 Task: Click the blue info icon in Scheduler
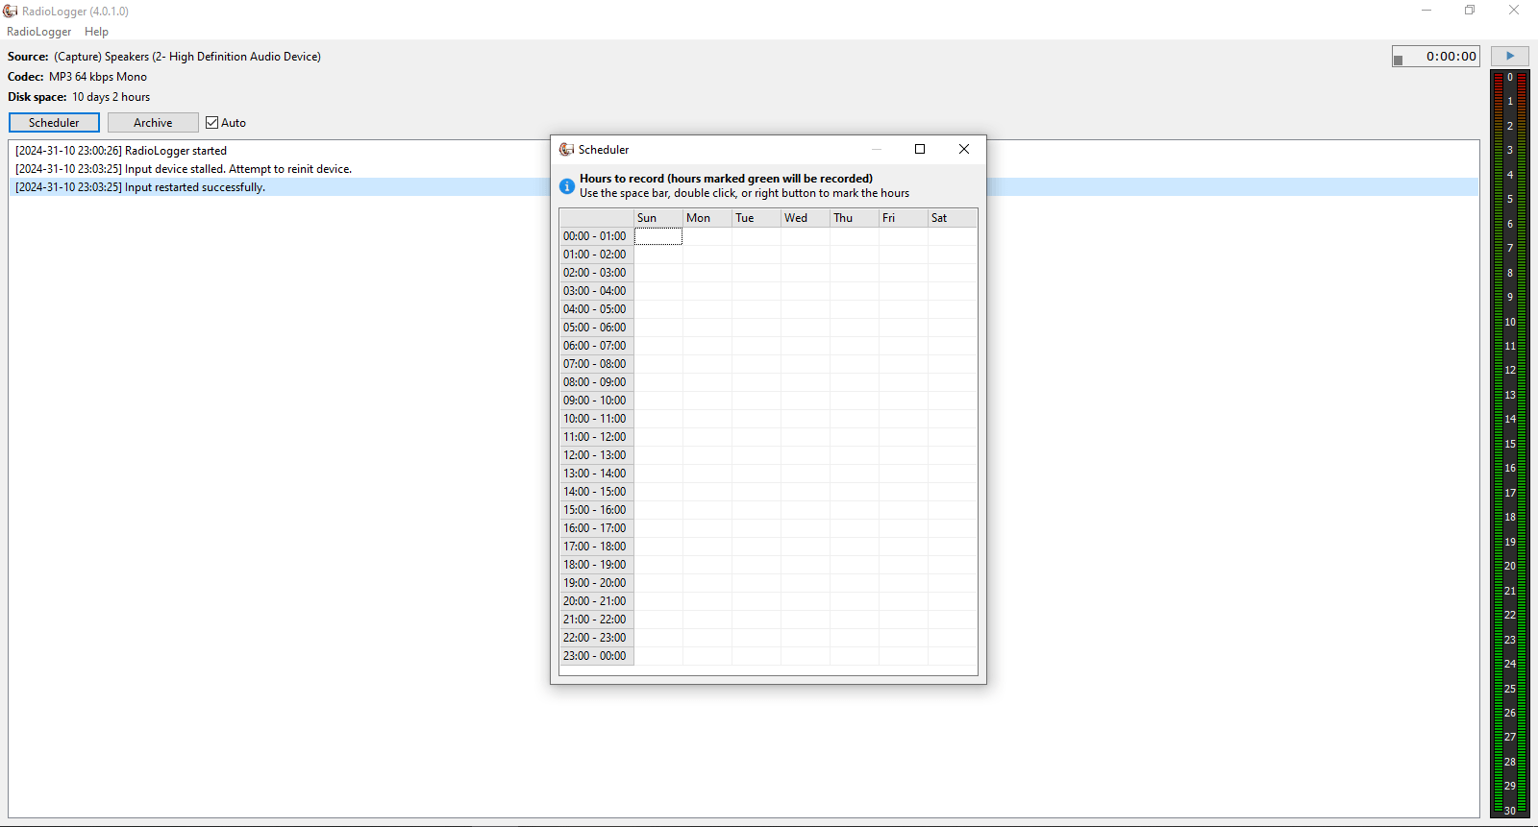pos(567,186)
